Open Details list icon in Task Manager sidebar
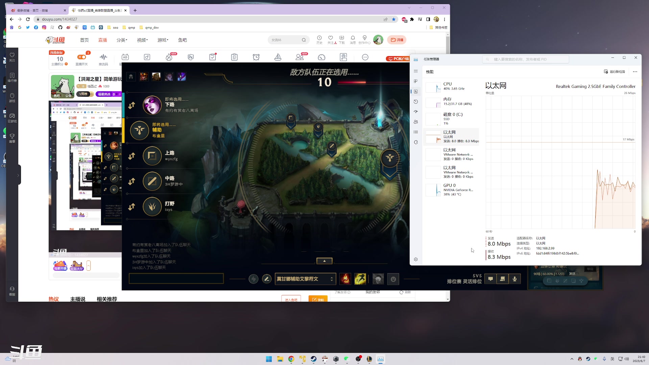The image size is (649, 365). [416, 132]
